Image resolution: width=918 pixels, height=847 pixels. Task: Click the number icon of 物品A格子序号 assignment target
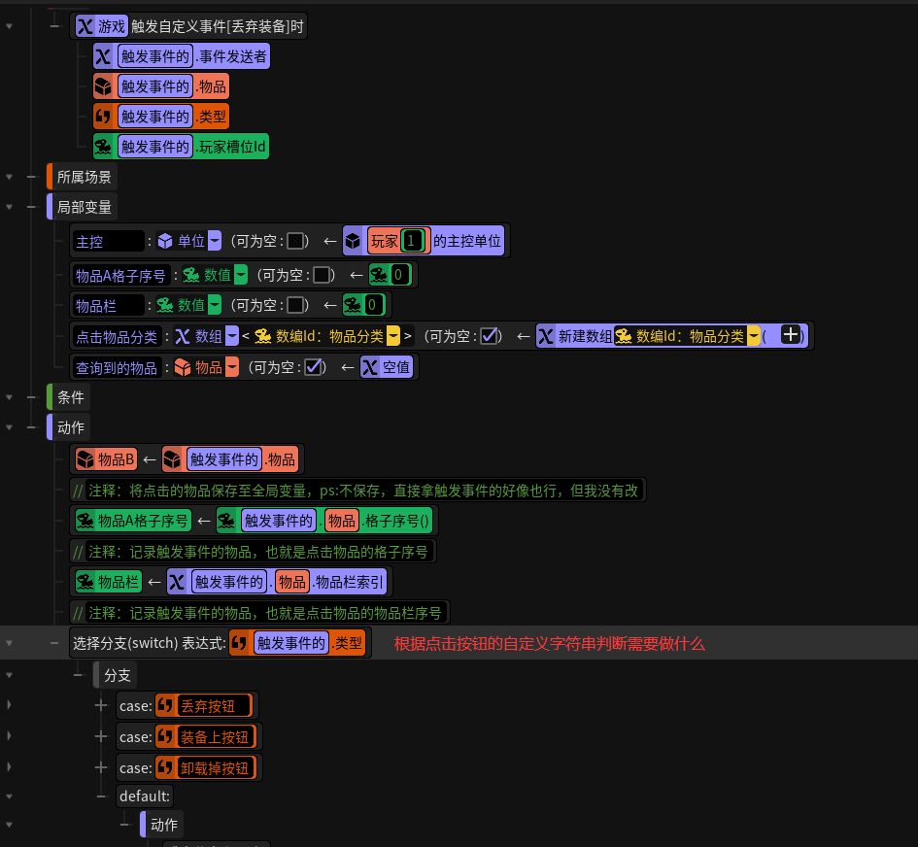[85, 521]
